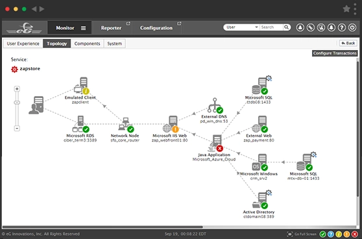Expand the User search type dropdown
This screenshot has height=239, width=362.
[x=241, y=27]
